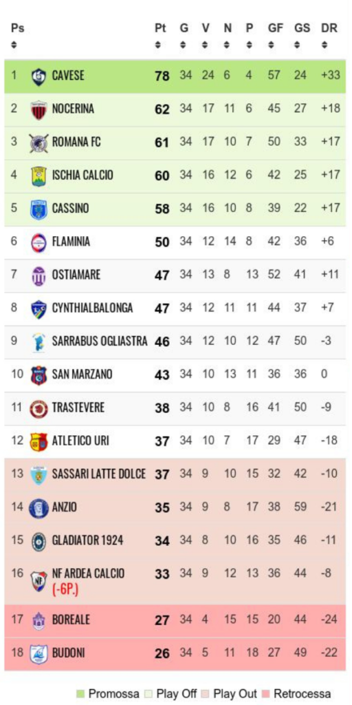
Task: Click the Retrocessa red legend swatch
Action: coord(266,693)
